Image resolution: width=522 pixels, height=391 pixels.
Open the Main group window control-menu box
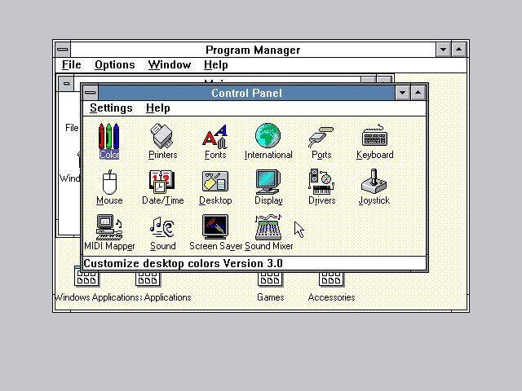pos(66,83)
